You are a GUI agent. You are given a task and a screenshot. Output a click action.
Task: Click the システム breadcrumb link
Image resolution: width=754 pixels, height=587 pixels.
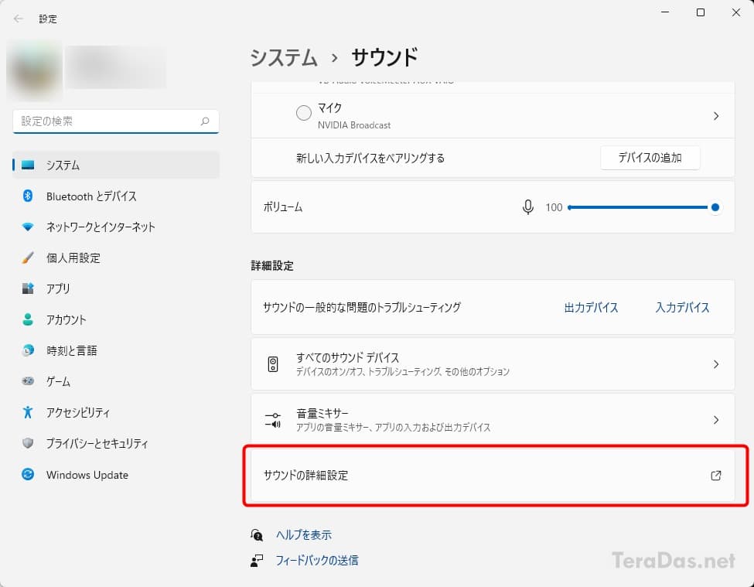tap(284, 57)
